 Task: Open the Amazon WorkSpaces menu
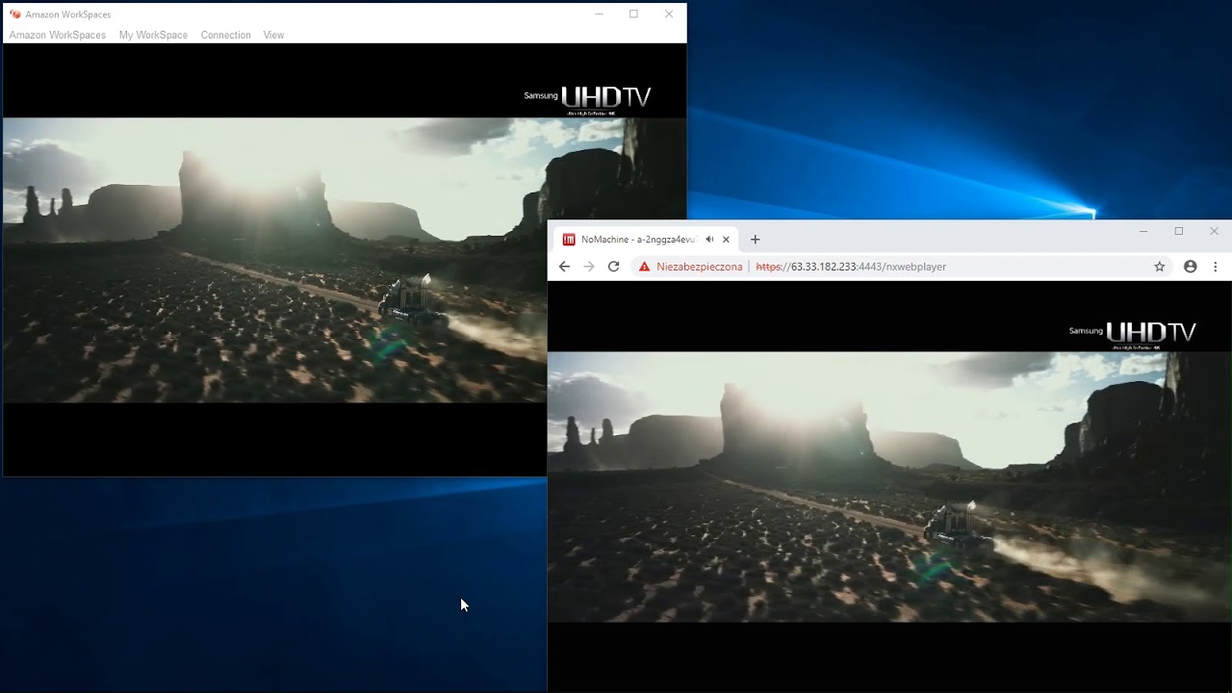point(57,35)
